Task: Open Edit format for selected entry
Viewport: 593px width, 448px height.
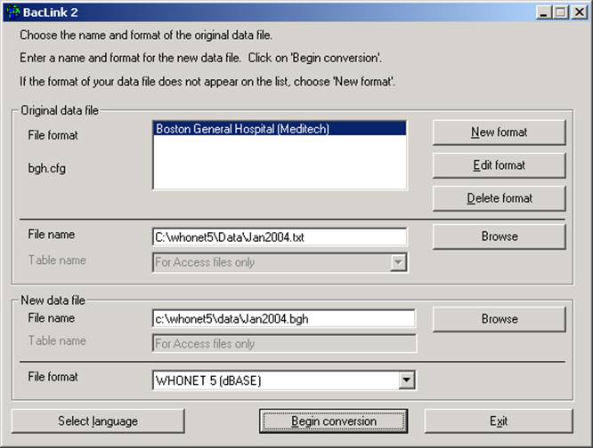Action: 500,165
